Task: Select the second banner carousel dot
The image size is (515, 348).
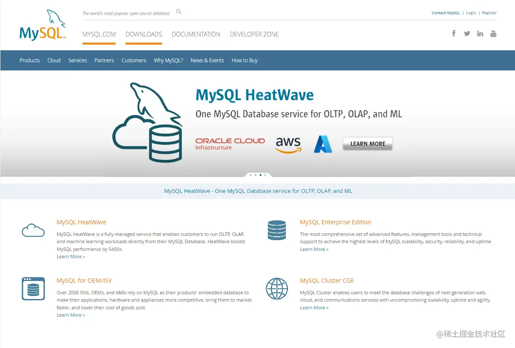Action: click(255, 175)
